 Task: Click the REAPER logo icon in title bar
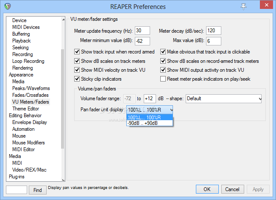point(8,6)
